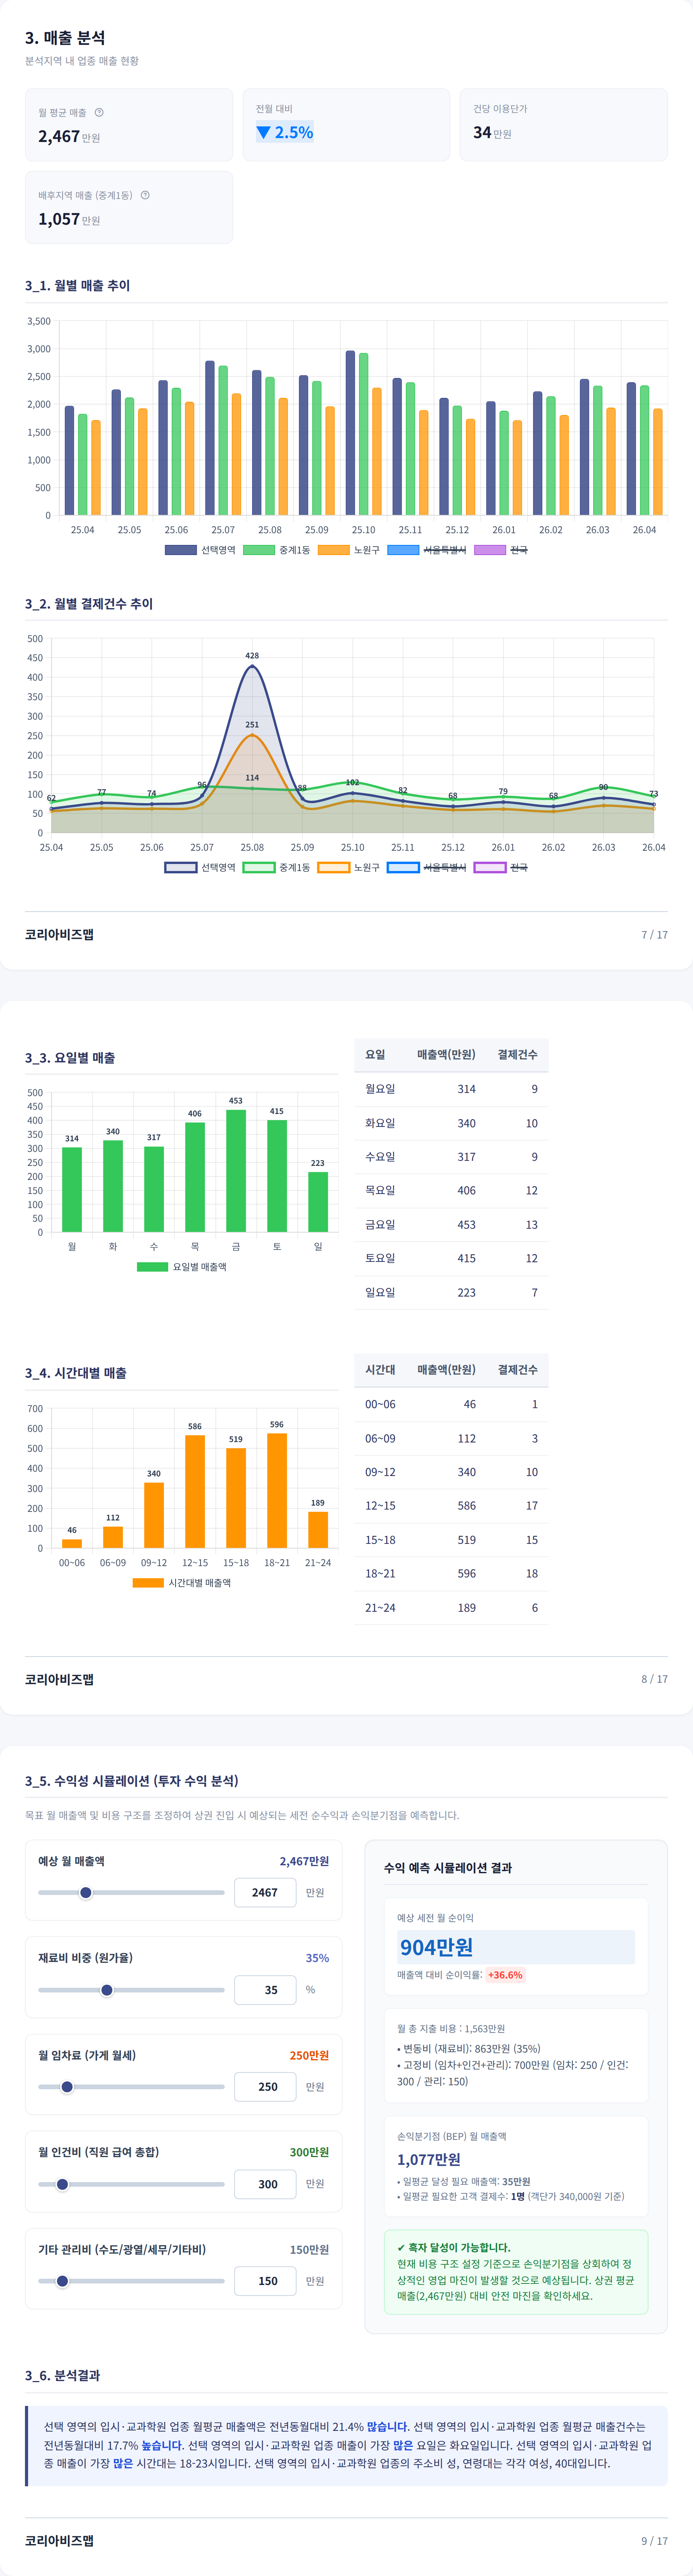Enable 서울특별시 legend in 월별 결제건수 추이 chart
This screenshot has height=2576, width=693.
pyautogui.click(x=427, y=867)
